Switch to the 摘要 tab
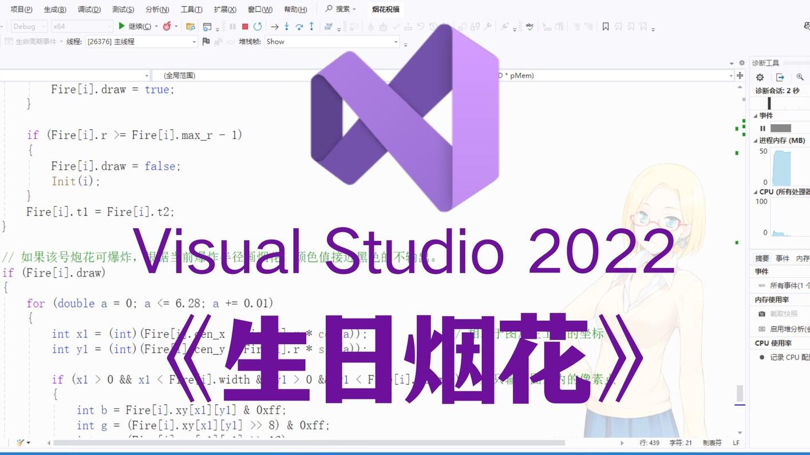The height and width of the screenshot is (455, 810). (762, 258)
